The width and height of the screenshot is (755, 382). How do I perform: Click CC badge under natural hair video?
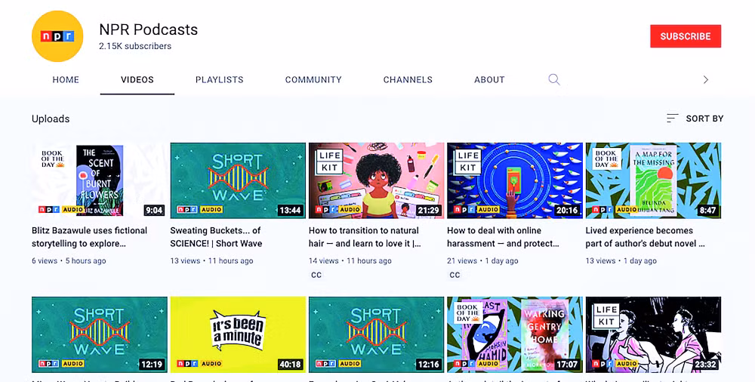316,275
